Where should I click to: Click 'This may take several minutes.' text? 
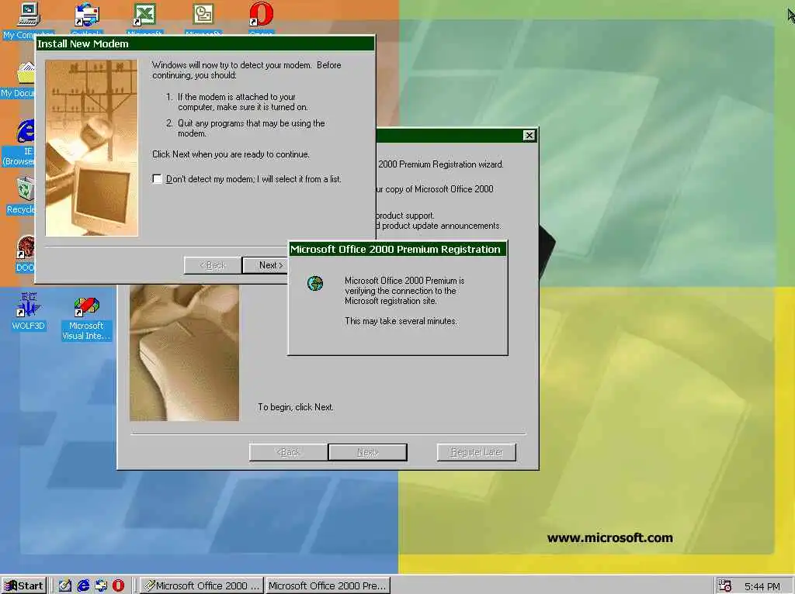pos(401,321)
